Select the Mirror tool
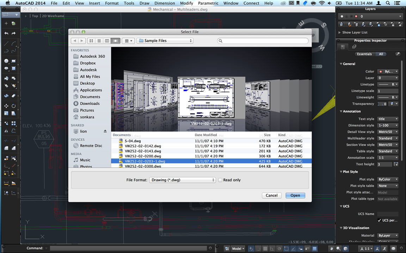This screenshot has height=253, width=406. (6, 131)
